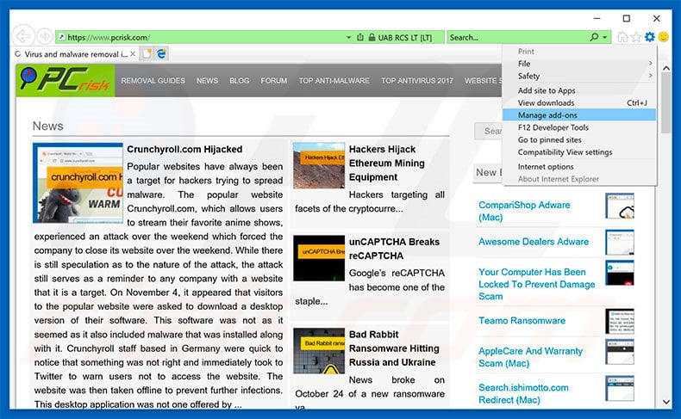
Task: Open CompariShop Adware (Mac) link
Action: [x=524, y=211]
